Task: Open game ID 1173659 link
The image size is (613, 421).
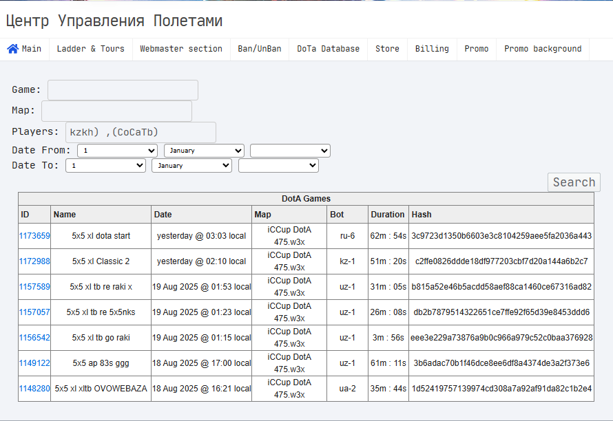Action: [x=34, y=236]
